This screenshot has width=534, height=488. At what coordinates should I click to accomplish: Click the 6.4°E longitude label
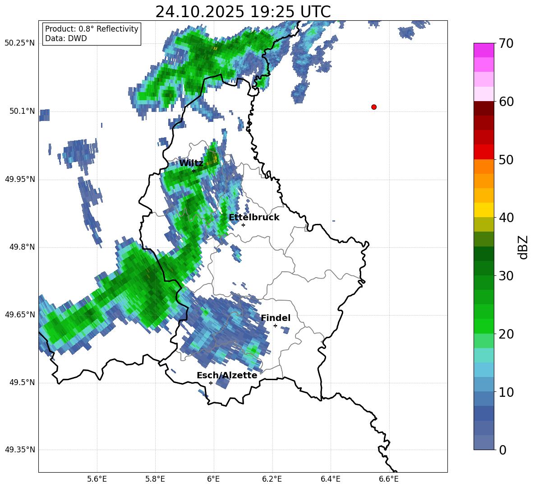[x=330, y=479]
